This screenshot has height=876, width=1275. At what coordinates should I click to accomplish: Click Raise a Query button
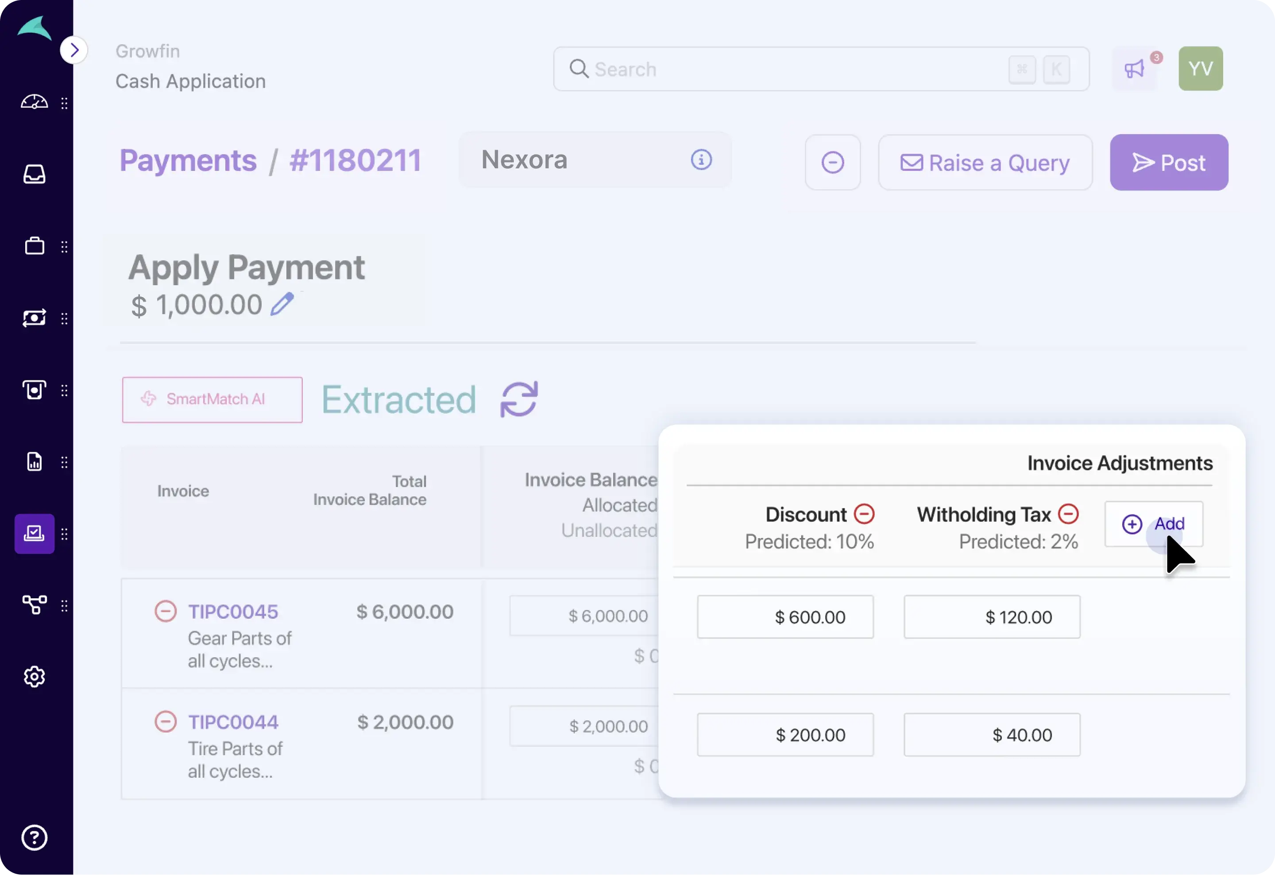click(985, 163)
